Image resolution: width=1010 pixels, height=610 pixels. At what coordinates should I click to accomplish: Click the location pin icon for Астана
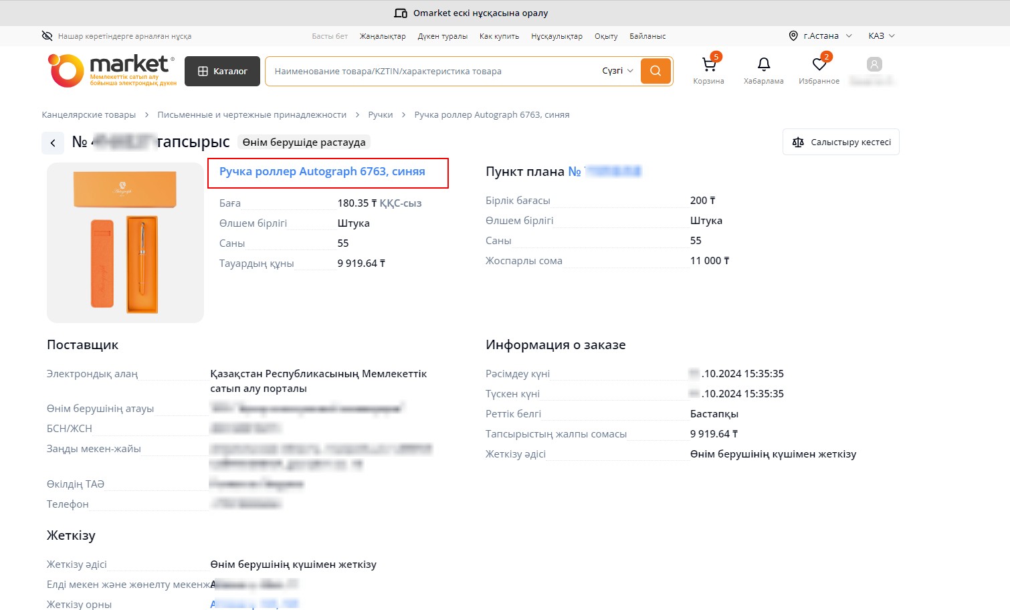click(x=793, y=36)
